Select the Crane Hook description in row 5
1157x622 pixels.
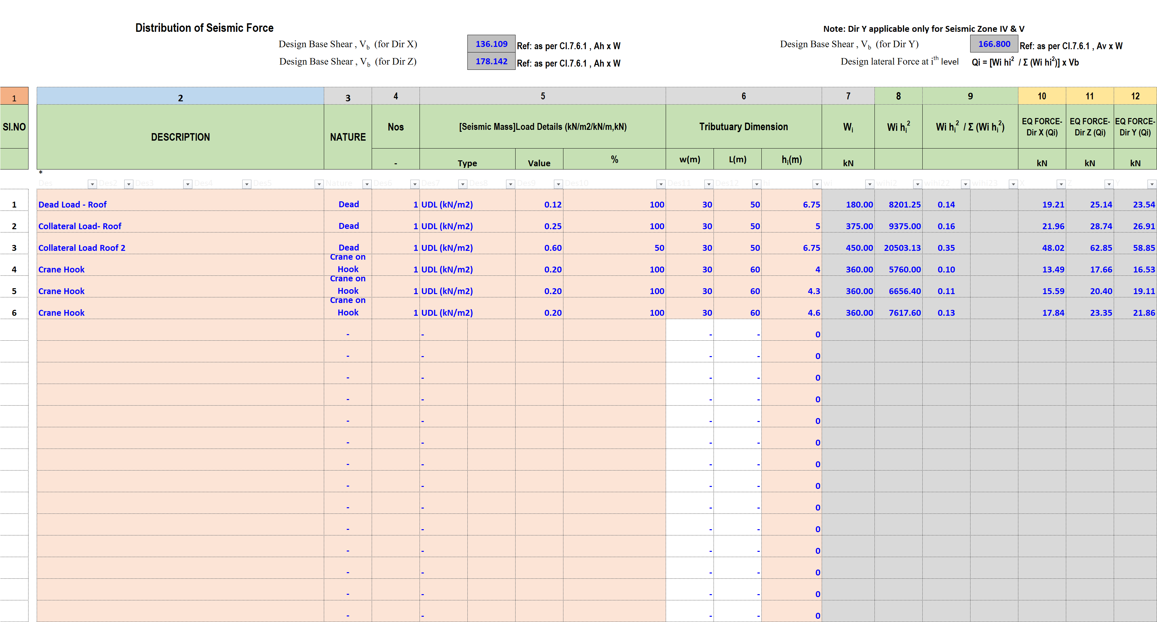pos(180,286)
